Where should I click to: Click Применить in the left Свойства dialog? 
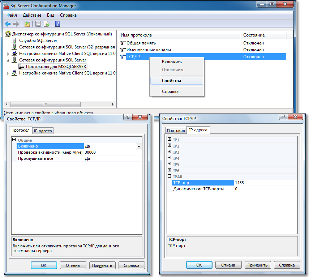(102, 265)
